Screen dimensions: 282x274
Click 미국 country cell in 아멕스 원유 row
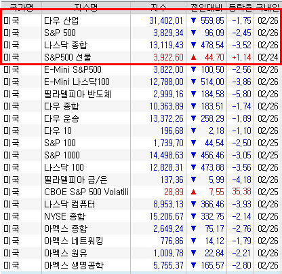tap(12, 253)
